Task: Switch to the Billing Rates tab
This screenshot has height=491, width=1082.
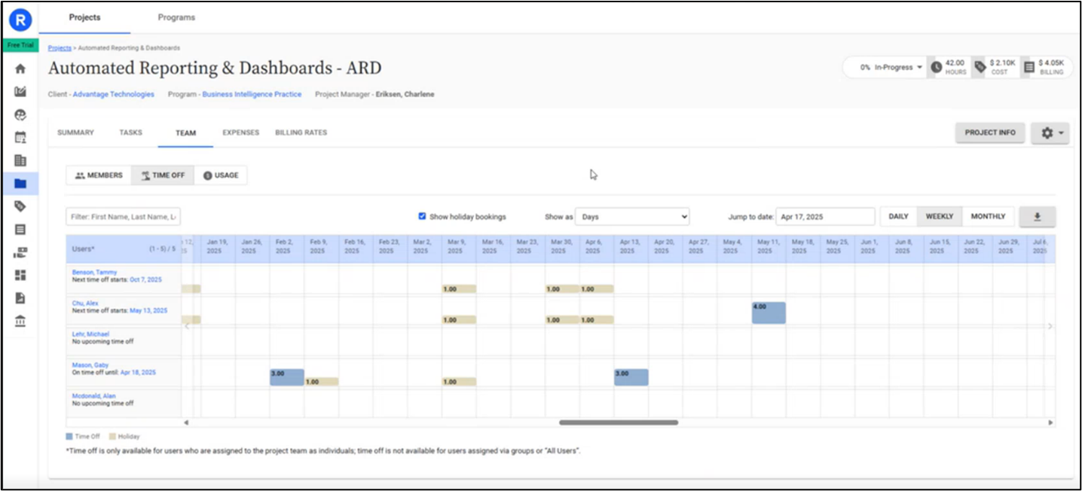Action: coord(301,133)
